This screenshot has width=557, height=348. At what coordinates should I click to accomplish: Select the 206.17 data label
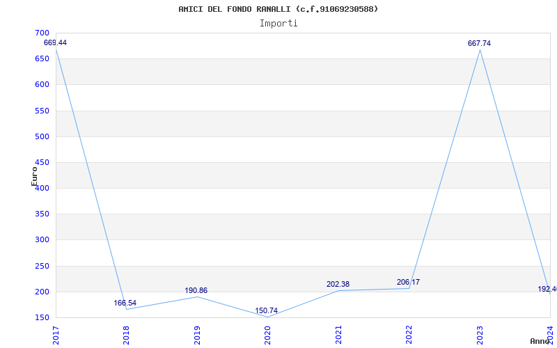click(x=408, y=282)
